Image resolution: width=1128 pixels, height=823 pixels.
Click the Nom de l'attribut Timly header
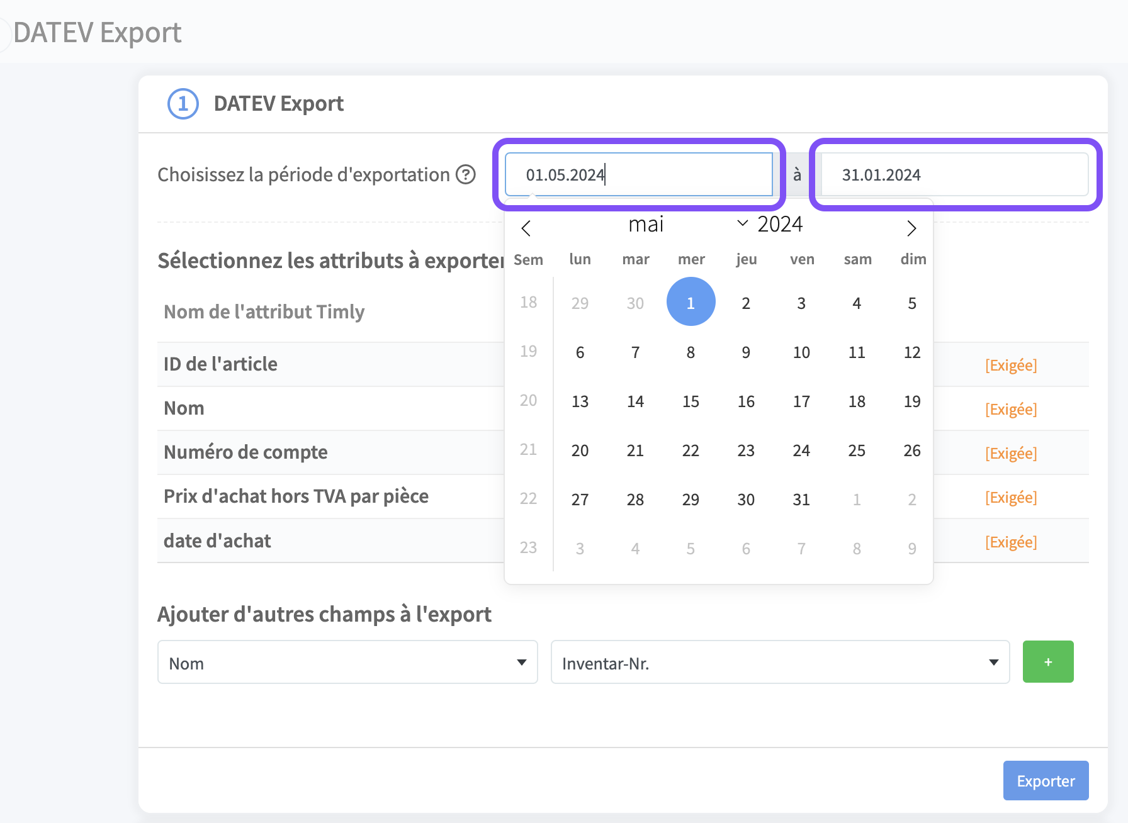click(264, 311)
